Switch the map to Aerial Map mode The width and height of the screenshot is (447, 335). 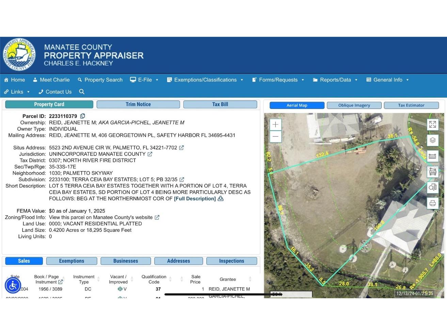(297, 105)
